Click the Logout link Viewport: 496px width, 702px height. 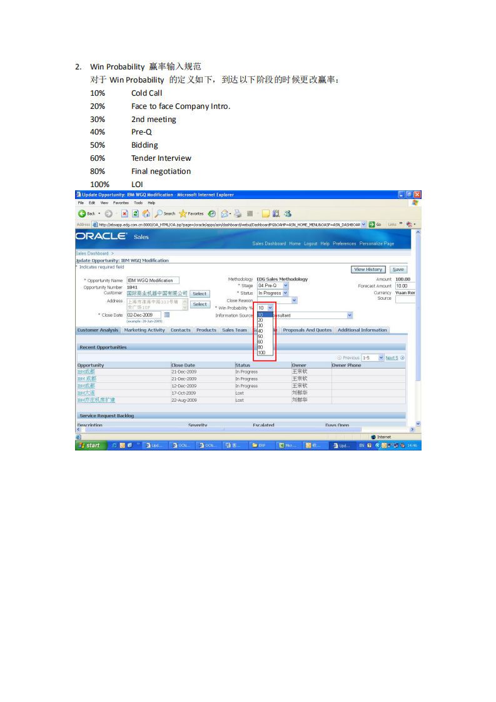310,243
